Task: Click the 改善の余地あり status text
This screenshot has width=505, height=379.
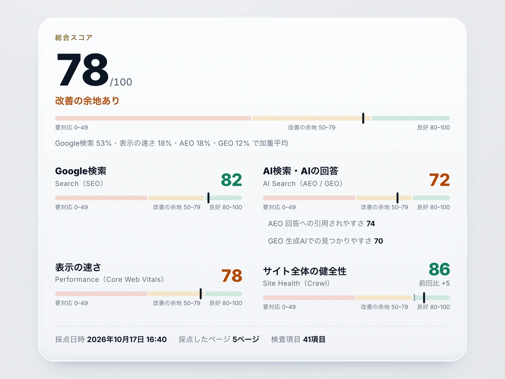Action: click(87, 101)
